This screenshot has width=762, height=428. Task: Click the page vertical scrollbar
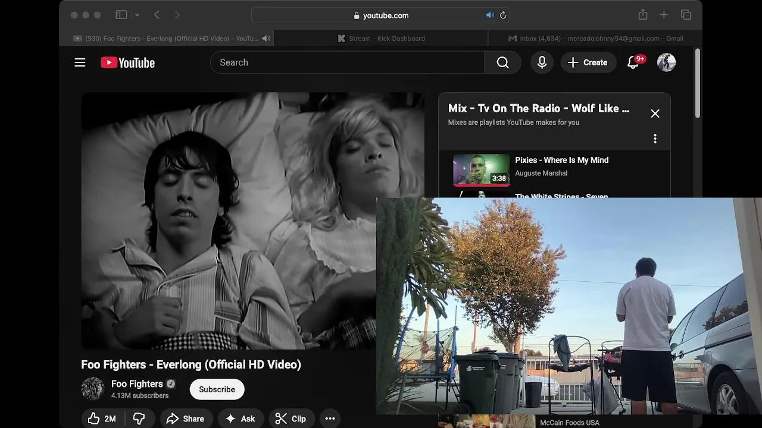[x=698, y=83]
